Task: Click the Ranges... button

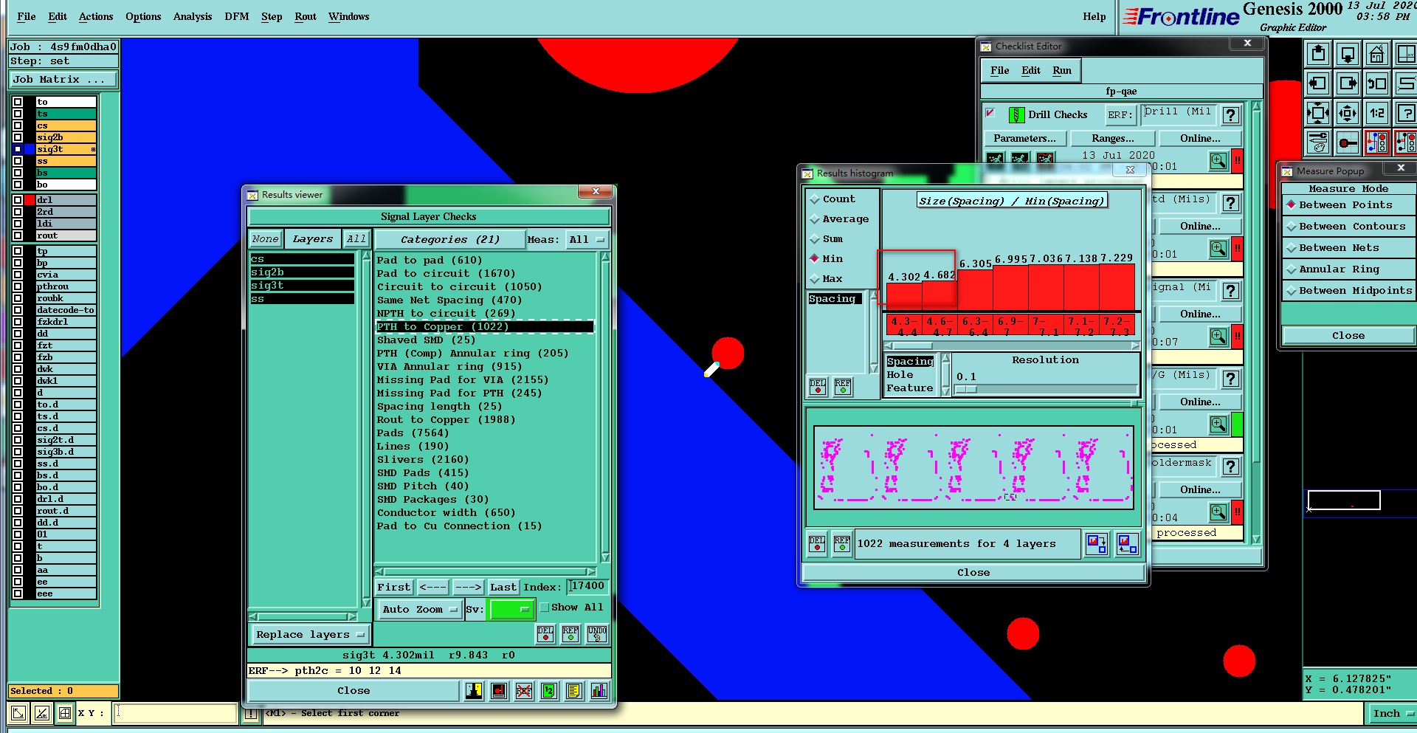Action: click(1113, 139)
